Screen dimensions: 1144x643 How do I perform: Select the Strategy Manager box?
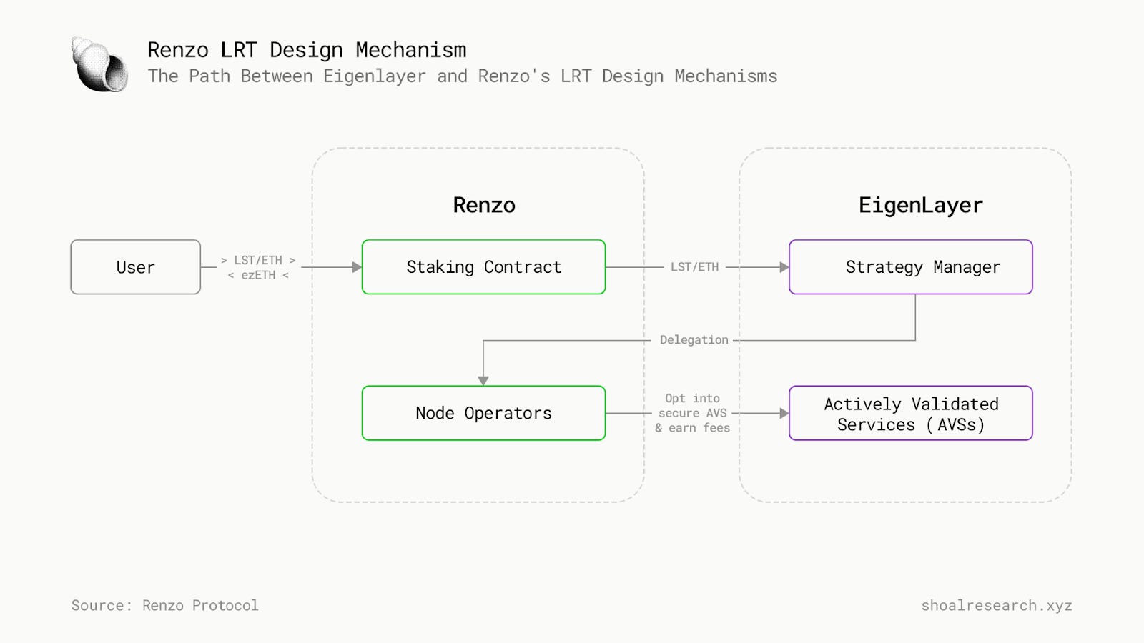(910, 267)
